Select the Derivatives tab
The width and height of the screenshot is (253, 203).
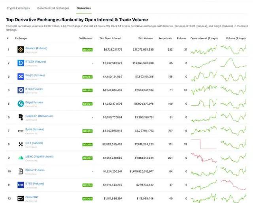tap(84, 8)
